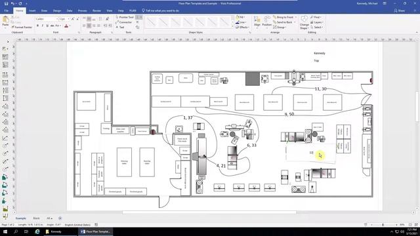This screenshot has width=420, height=236.
Task: Click the Save icon in the title bar
Action: (6, 3)
